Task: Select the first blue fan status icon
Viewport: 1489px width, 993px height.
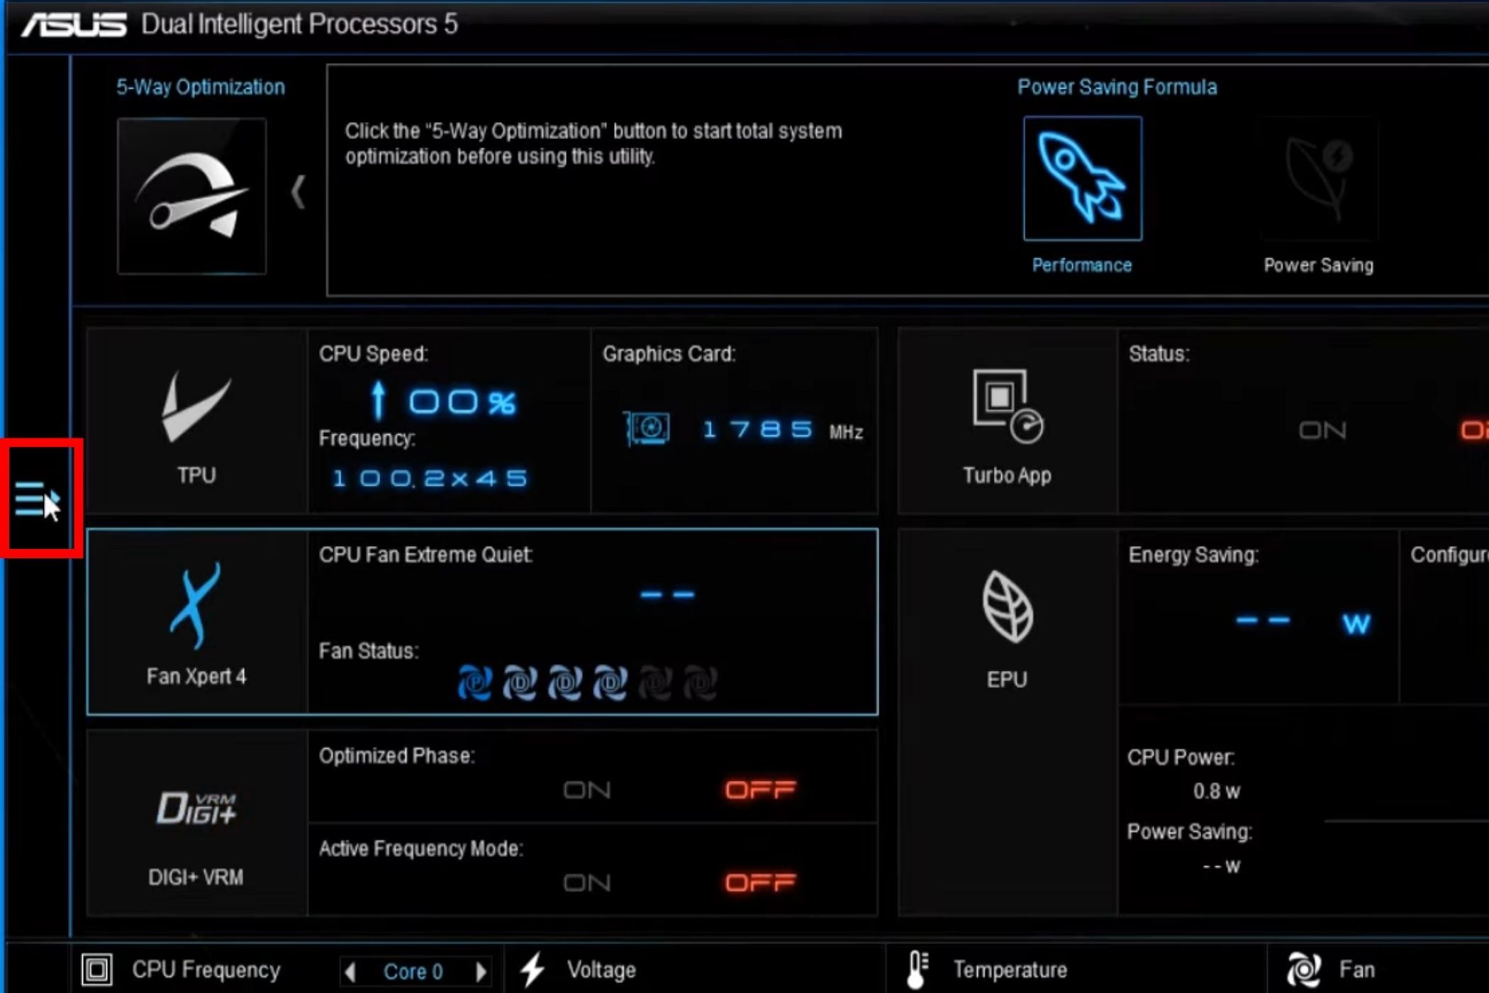Action: 475,682
